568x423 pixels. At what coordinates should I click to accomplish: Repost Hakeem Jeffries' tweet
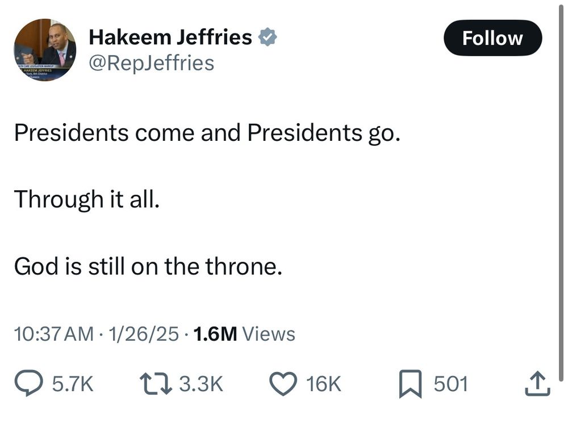pos(155,383)
